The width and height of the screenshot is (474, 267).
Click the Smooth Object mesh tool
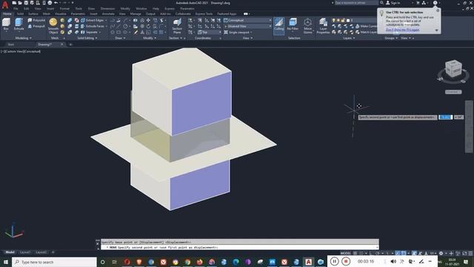click(53, 26)
